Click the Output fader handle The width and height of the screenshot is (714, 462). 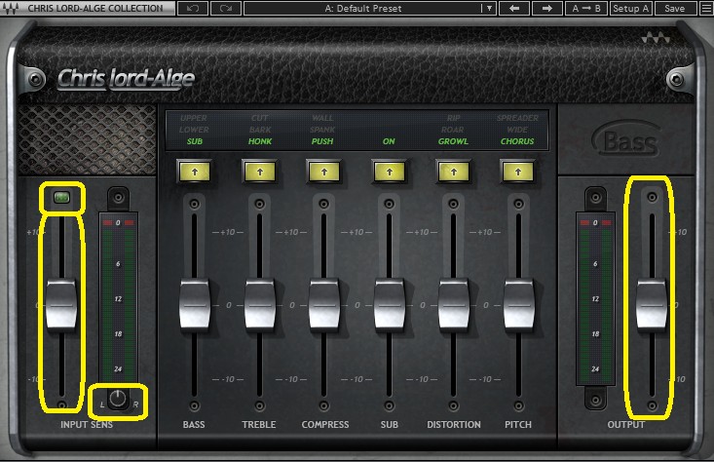click(652, 304)
